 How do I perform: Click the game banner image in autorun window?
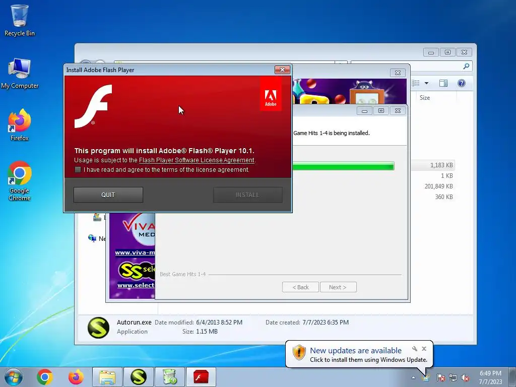point(349,91)
